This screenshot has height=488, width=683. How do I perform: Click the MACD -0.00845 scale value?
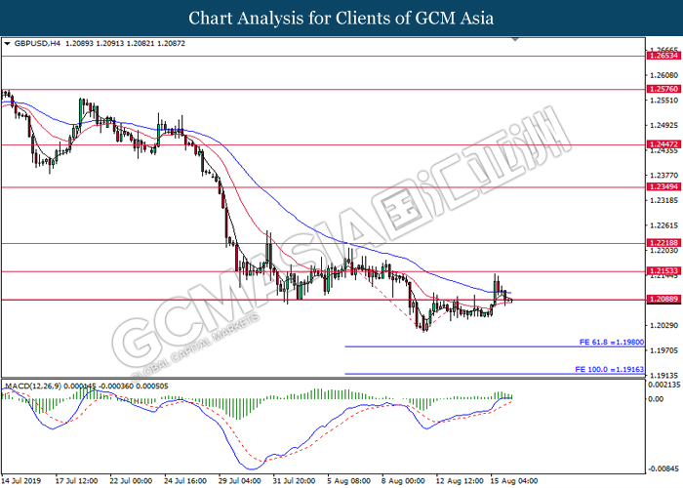pos(664,469)
